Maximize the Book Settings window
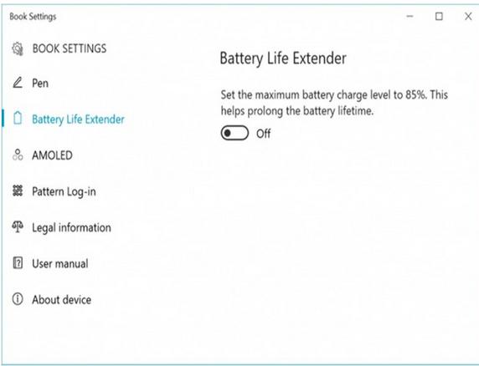Screen dimensions: 479x366 [439, 16]
